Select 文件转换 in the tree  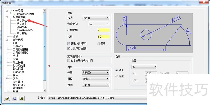point(18,82)
